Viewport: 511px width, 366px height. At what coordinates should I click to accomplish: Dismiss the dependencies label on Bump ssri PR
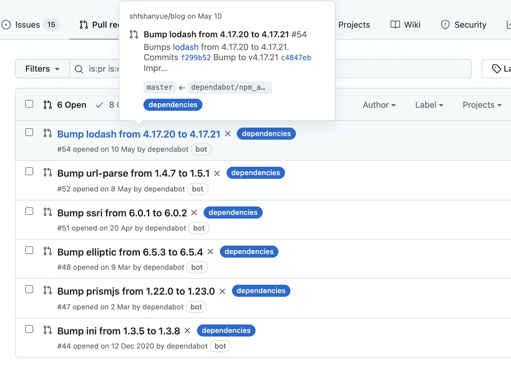194,212
